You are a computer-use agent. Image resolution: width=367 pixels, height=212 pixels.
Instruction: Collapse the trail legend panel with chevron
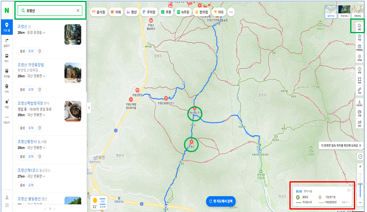pyautogui.click(x=349, y=190)
